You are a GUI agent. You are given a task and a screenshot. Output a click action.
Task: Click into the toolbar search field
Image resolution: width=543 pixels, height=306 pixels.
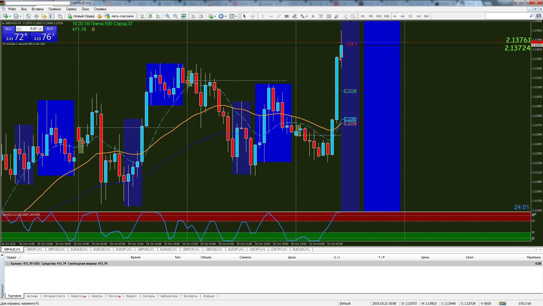coord(507,16)
